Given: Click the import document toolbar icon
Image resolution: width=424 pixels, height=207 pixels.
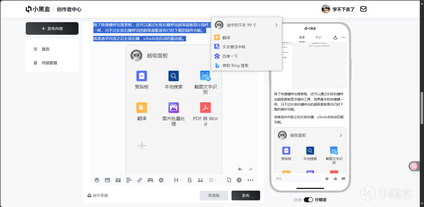Looking at the screenshot, I should tap(229, 180).
